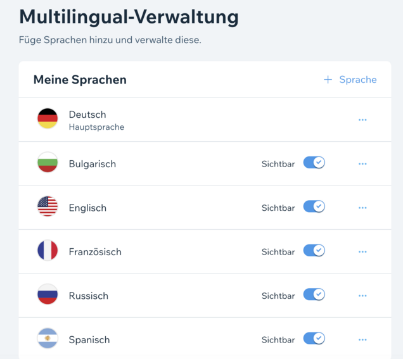
Task: Switch off Französisch visibility toggle
Action: click(314, 250)
